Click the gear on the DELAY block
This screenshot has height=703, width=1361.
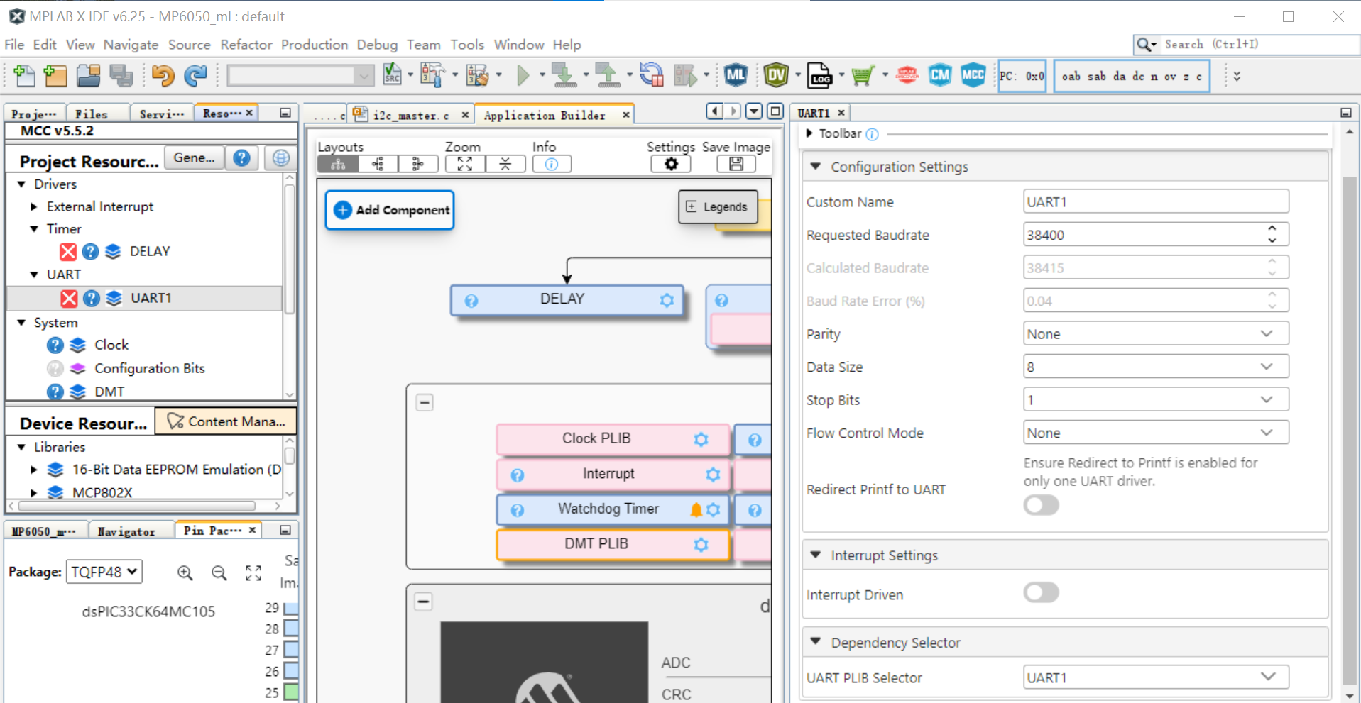[667, 300]
